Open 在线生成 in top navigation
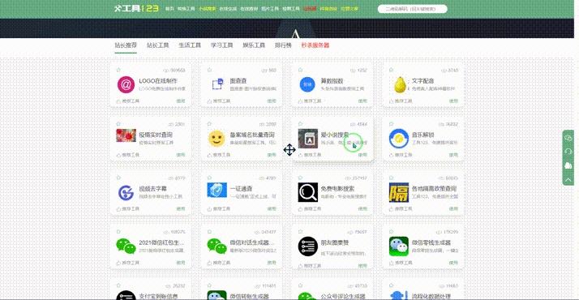The width and height of the screenshot is (579, 300). tap(228, 8)
